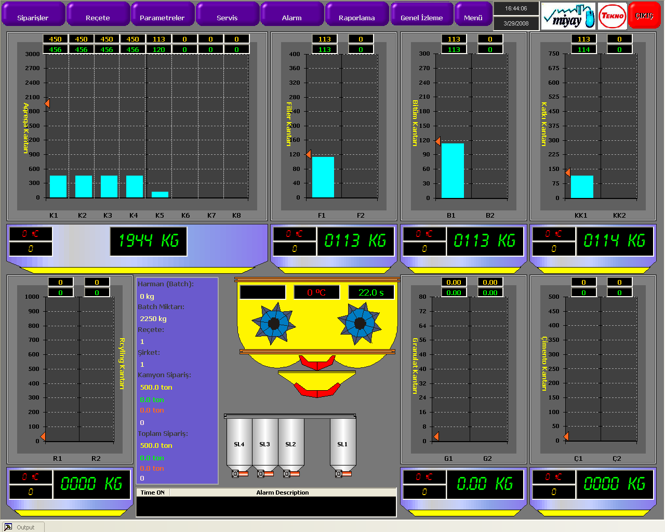
Task: Click the mixer timer field showing 22.0 s
Action: [x=371, y=292]
